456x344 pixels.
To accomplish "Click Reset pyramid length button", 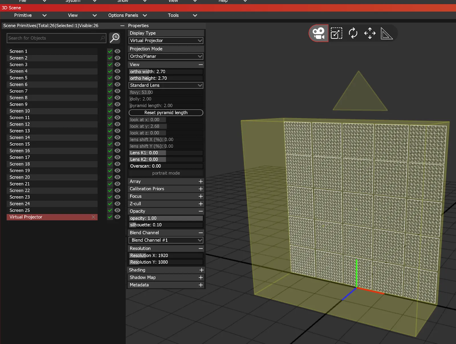I will coord(166,113).
